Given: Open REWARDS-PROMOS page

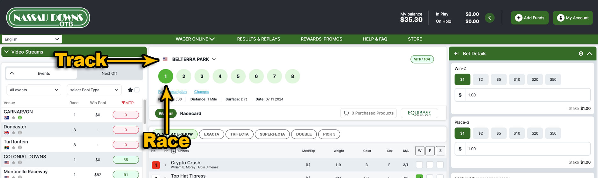Looking at the screenshot, I should coord(321,39).
